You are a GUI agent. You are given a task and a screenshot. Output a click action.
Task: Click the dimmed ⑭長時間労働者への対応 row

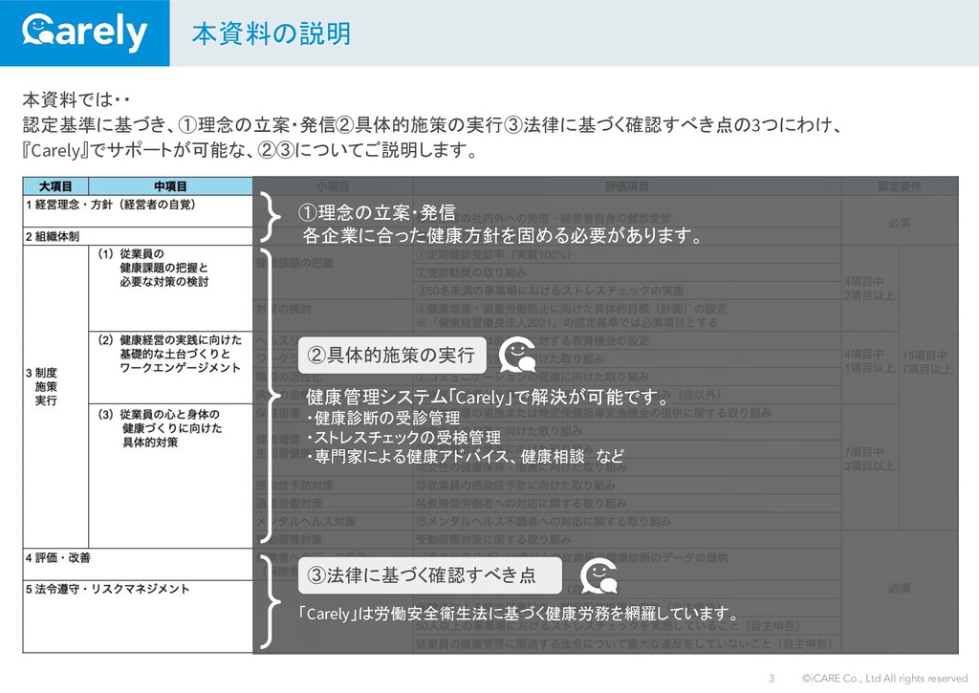627,503
